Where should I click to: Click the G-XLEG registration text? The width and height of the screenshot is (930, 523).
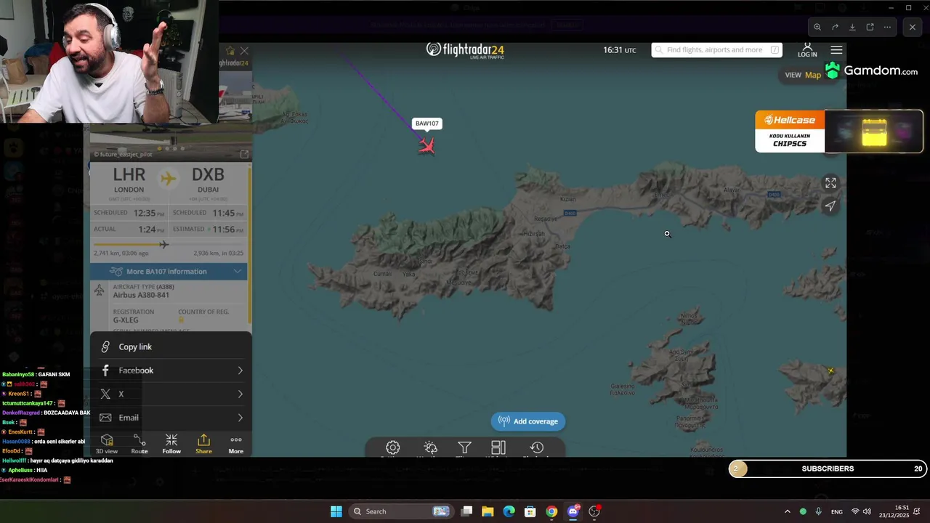pos(126,320)
